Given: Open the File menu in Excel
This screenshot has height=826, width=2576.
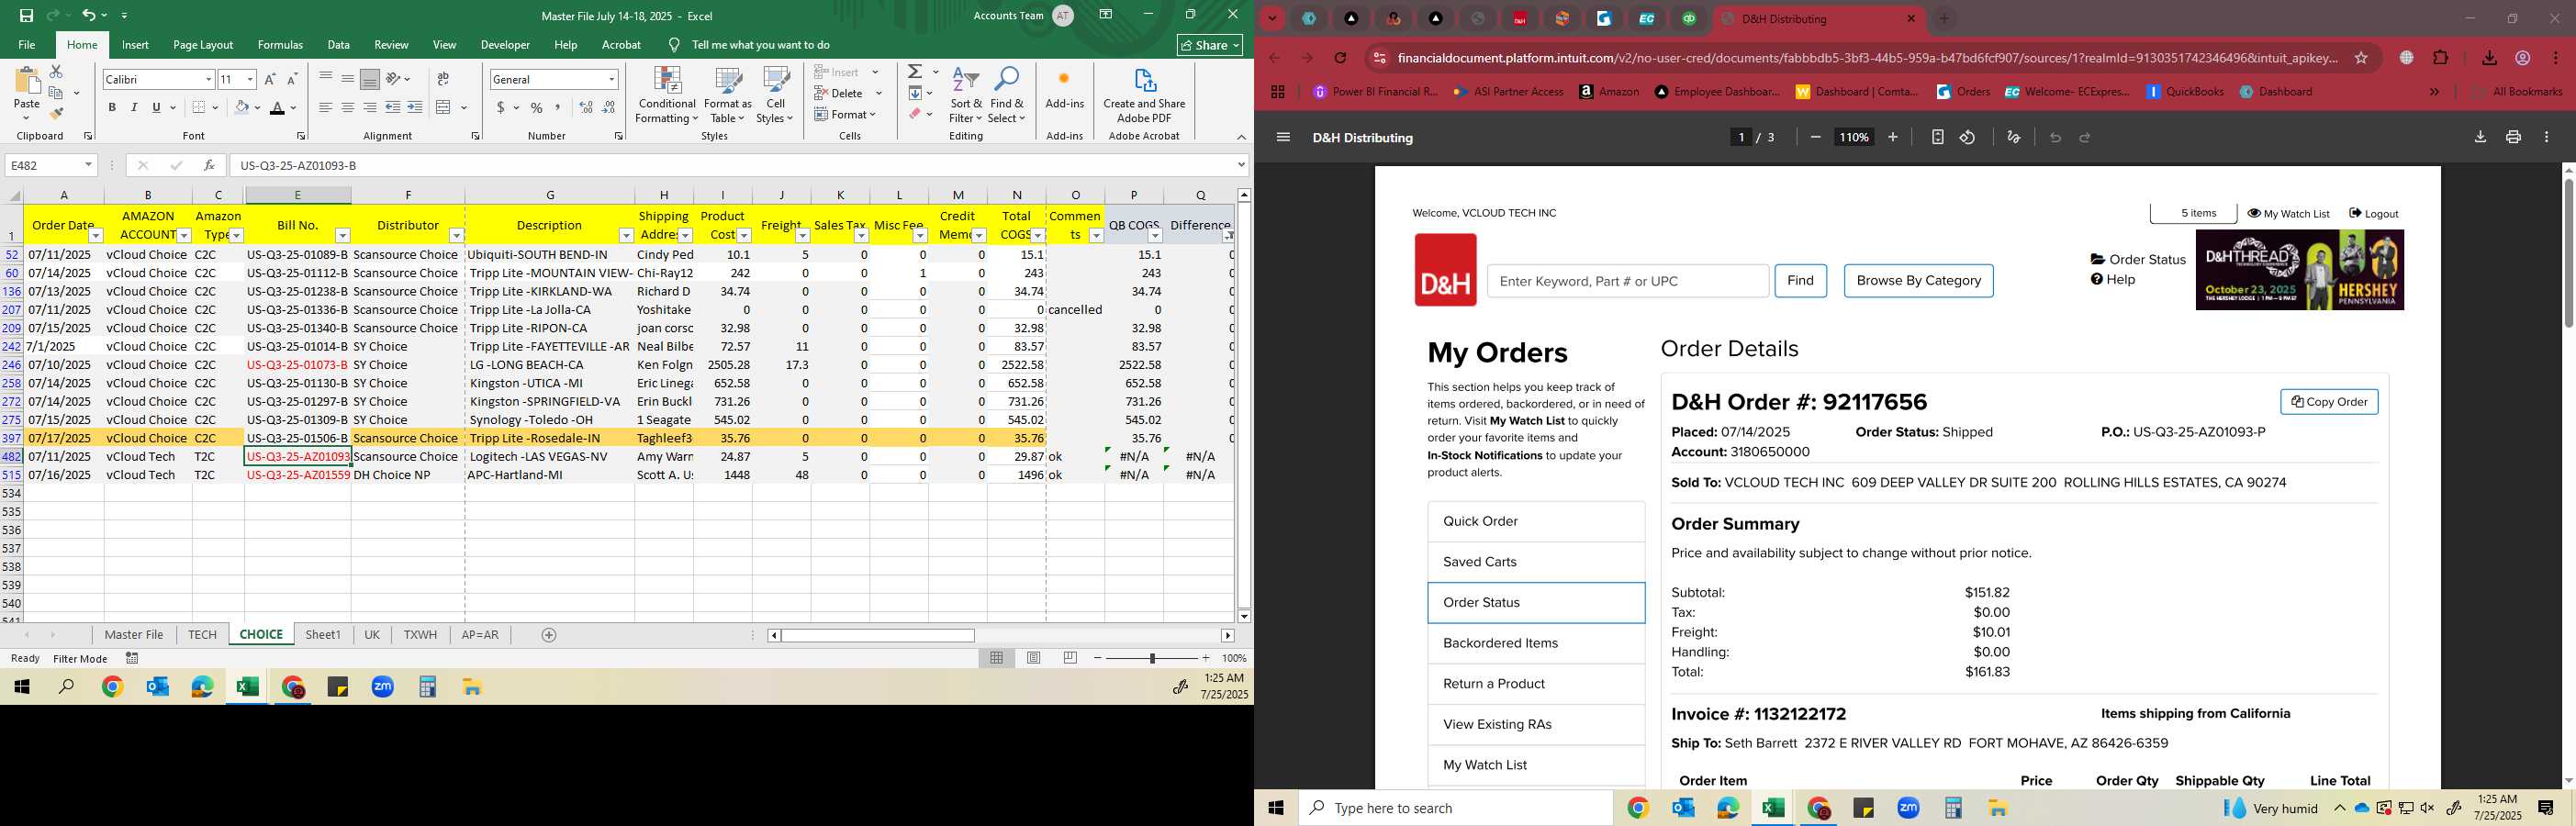Looking at the screenshot, I should [x=27, y=45].
